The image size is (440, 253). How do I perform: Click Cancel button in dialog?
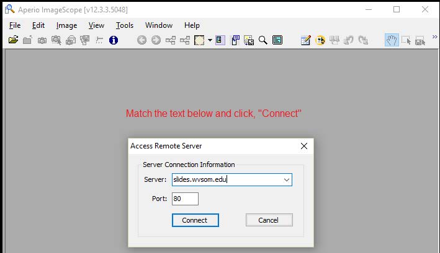269,220
